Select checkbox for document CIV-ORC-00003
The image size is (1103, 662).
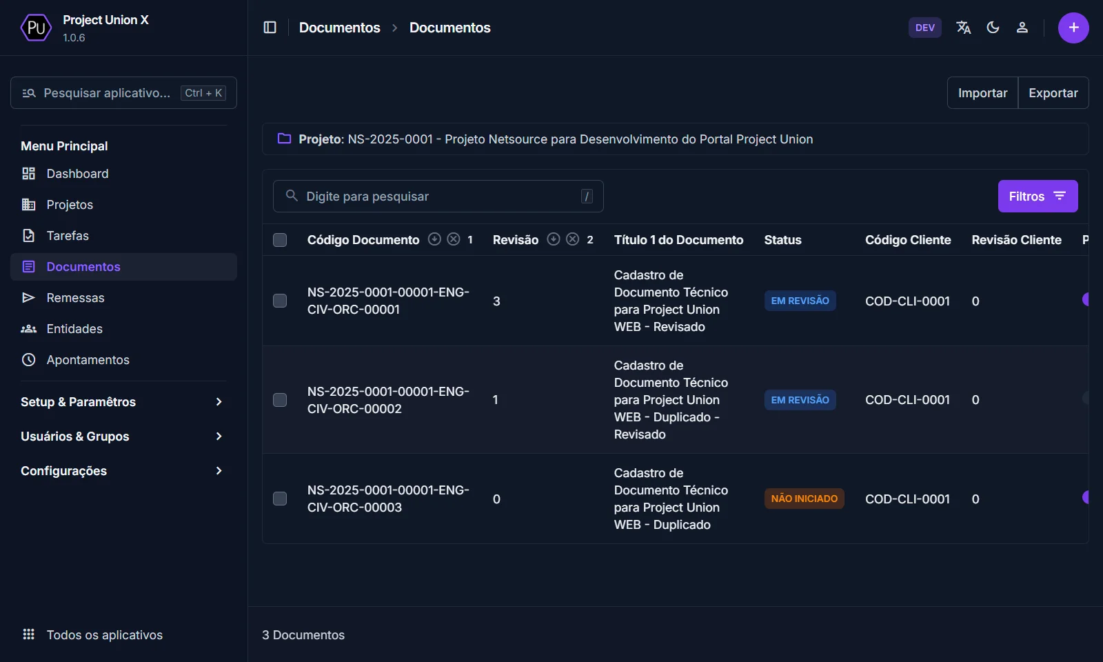click(x=280, y=499)
